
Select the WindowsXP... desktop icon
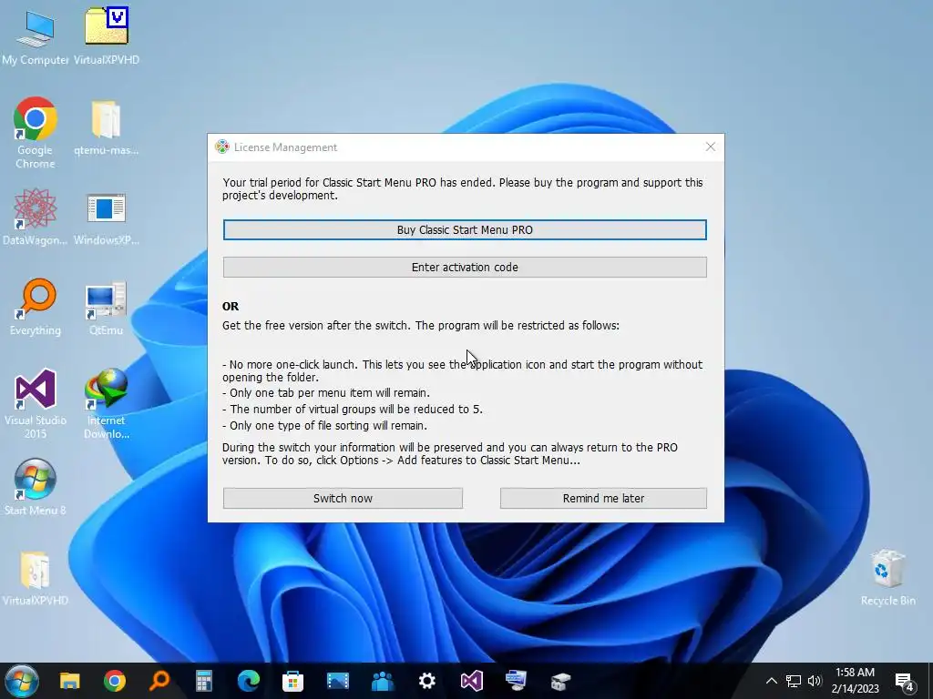tap(107, 217)
